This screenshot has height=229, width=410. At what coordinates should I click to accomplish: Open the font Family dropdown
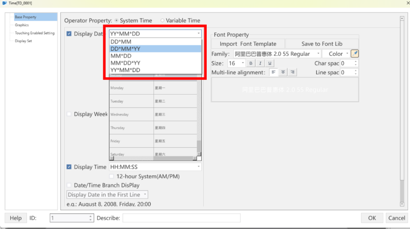[x=318, y=54]
